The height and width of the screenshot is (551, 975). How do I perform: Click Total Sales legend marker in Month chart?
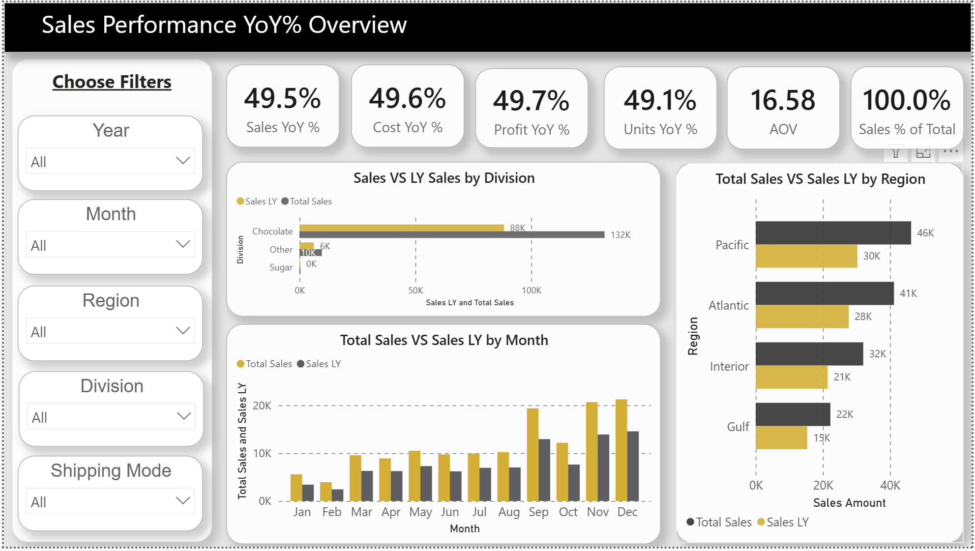(240, 364)
